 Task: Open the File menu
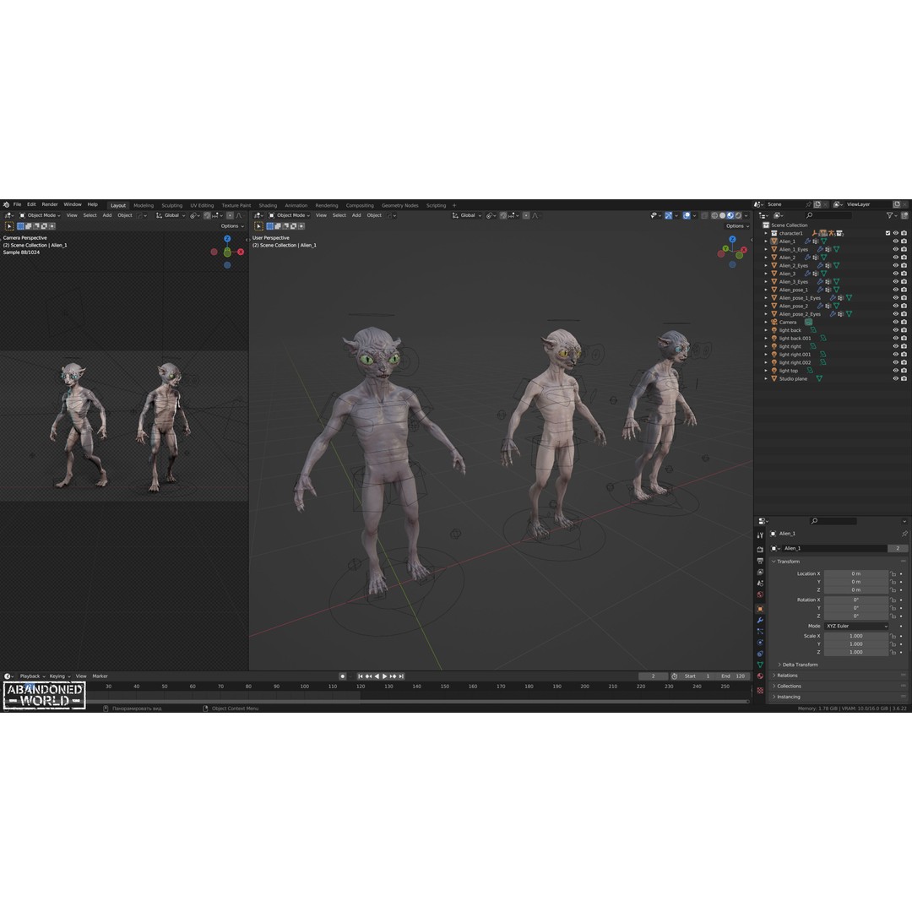click(18, 204)
